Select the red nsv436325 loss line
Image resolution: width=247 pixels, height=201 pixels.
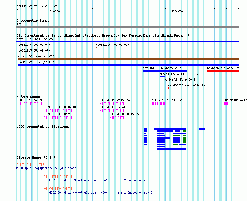[204, 88]
